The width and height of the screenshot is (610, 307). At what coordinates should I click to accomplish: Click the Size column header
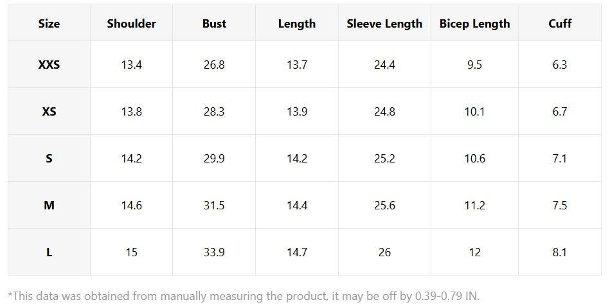(49, 24)
